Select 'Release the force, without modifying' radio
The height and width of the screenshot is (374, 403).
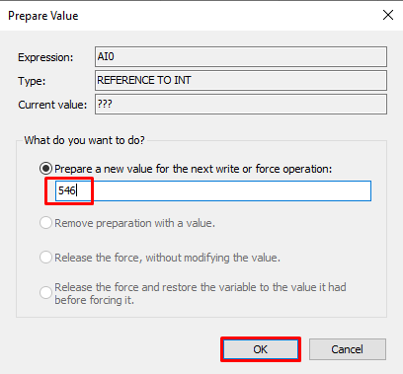(x=45, y=258)
